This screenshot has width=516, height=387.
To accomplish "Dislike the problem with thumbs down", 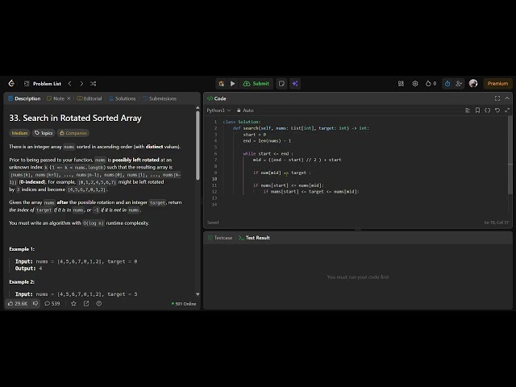I will [x=35, y=303].
